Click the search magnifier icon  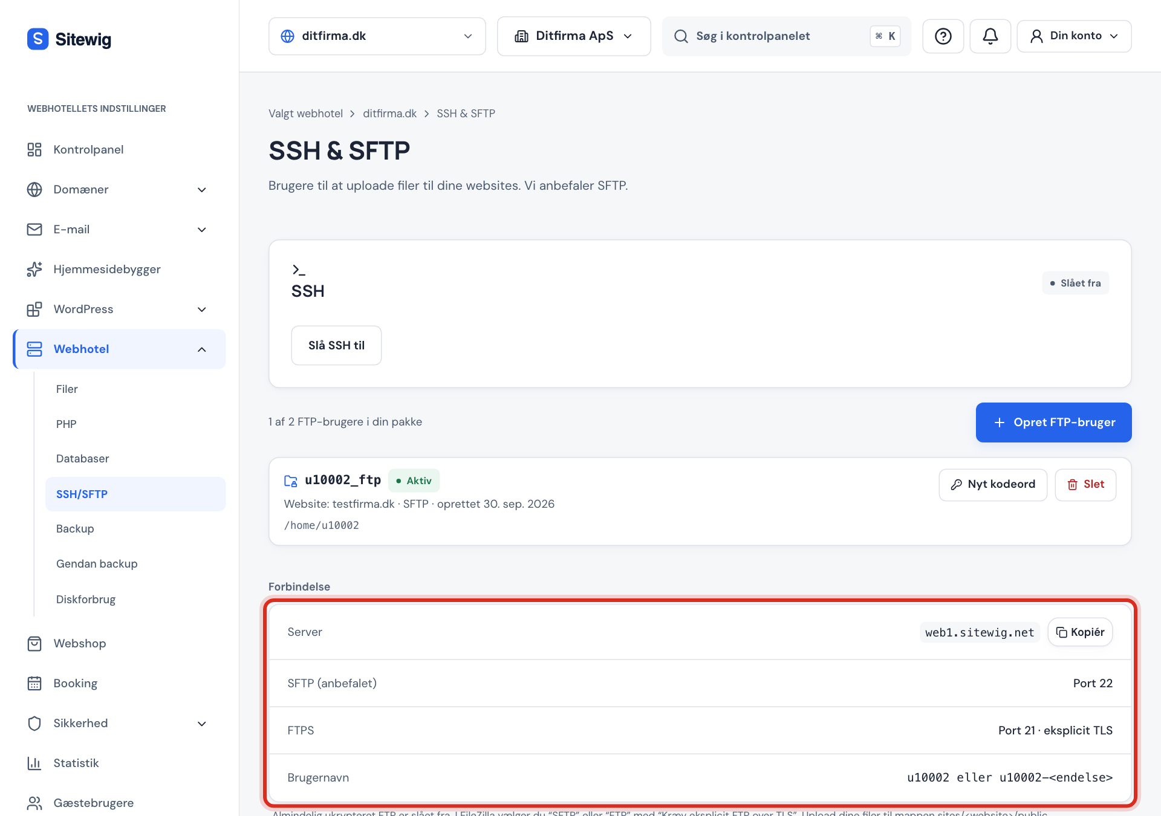[x=681, y=36]
